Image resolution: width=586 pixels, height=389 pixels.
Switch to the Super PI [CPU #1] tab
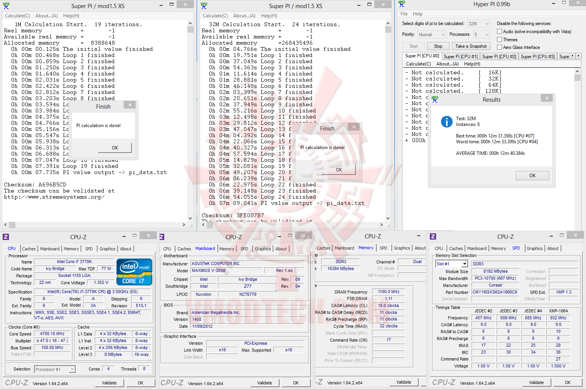(461, 57)
